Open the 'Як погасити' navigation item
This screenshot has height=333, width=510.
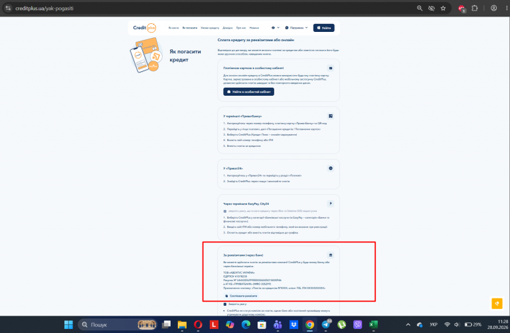(x=190, y=28)
